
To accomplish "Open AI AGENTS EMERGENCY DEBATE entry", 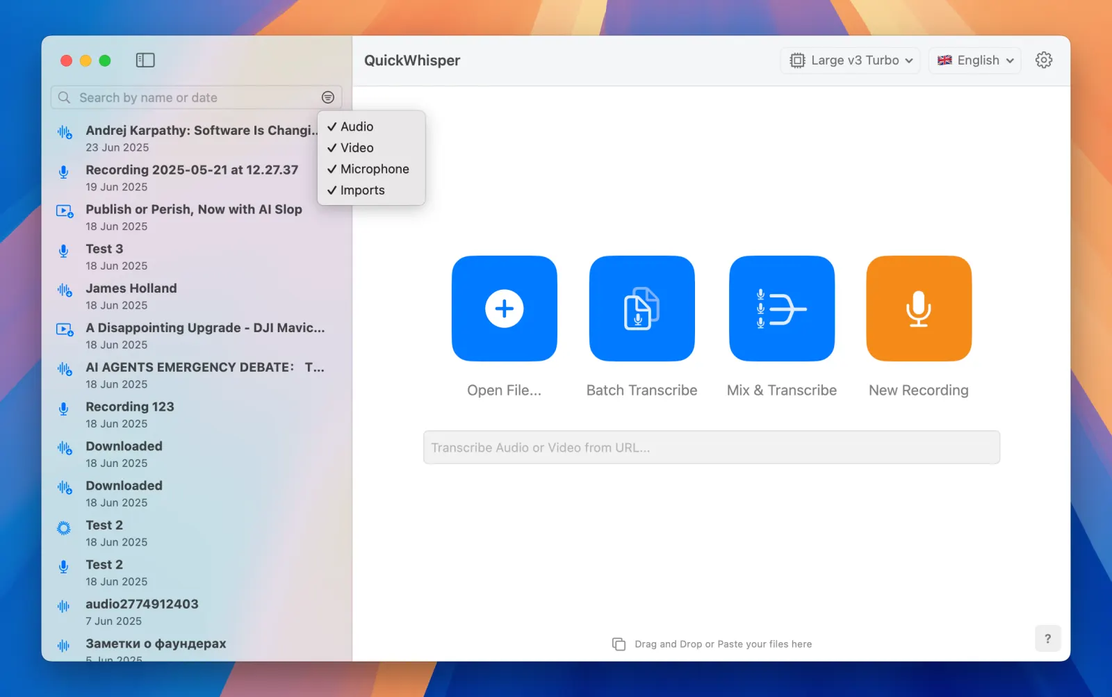I will click(197, 375).
